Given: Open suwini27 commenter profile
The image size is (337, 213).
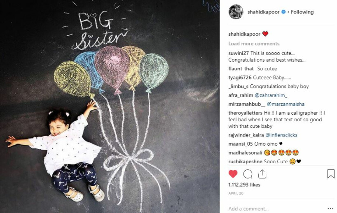Looking at the screenshot, I should 239,53.
